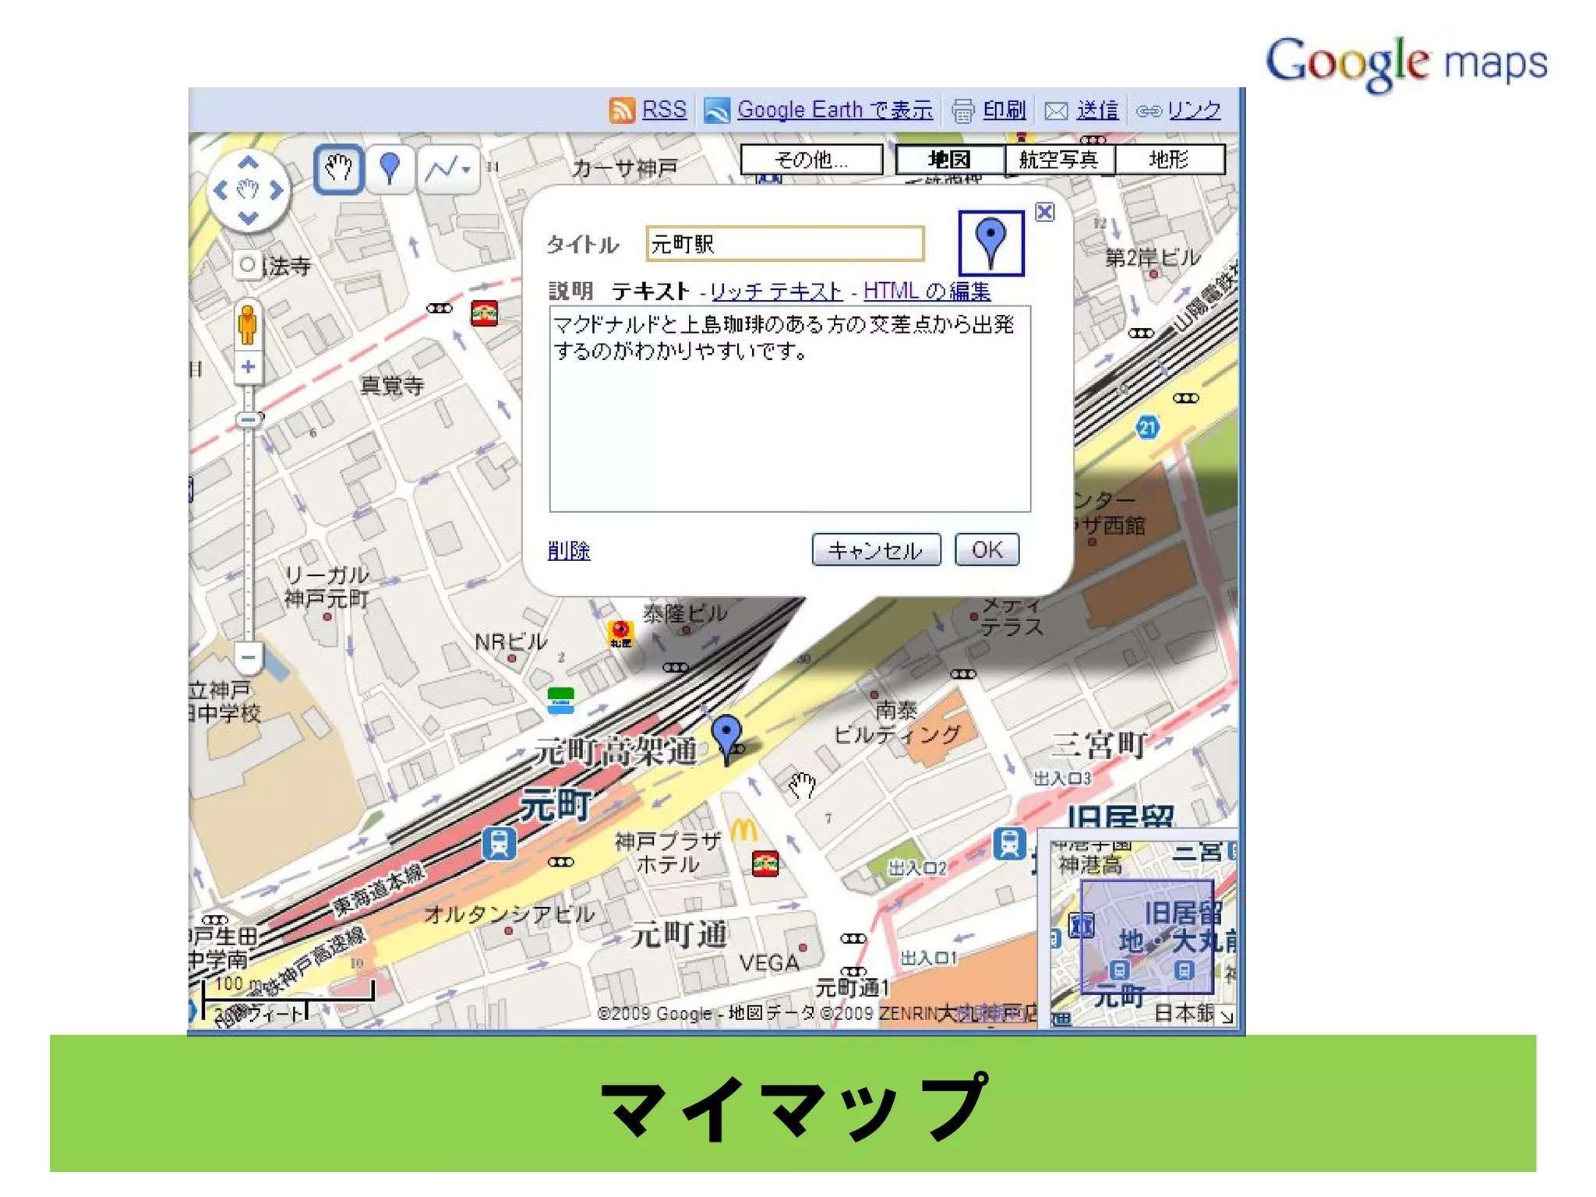This screenshot has height=1197, width=1596.
Task: Click the 元町 station train icon
Action: pos(499,844)
